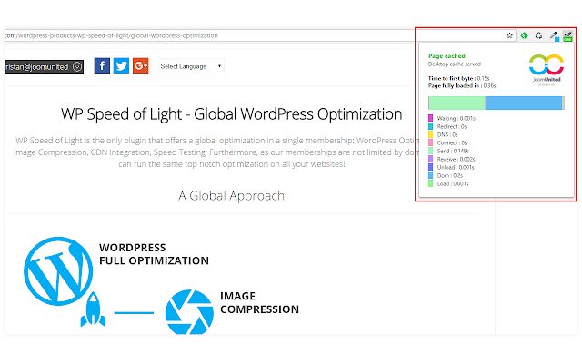
Task: Click the WordPress logo graphic
Action: 58,271
